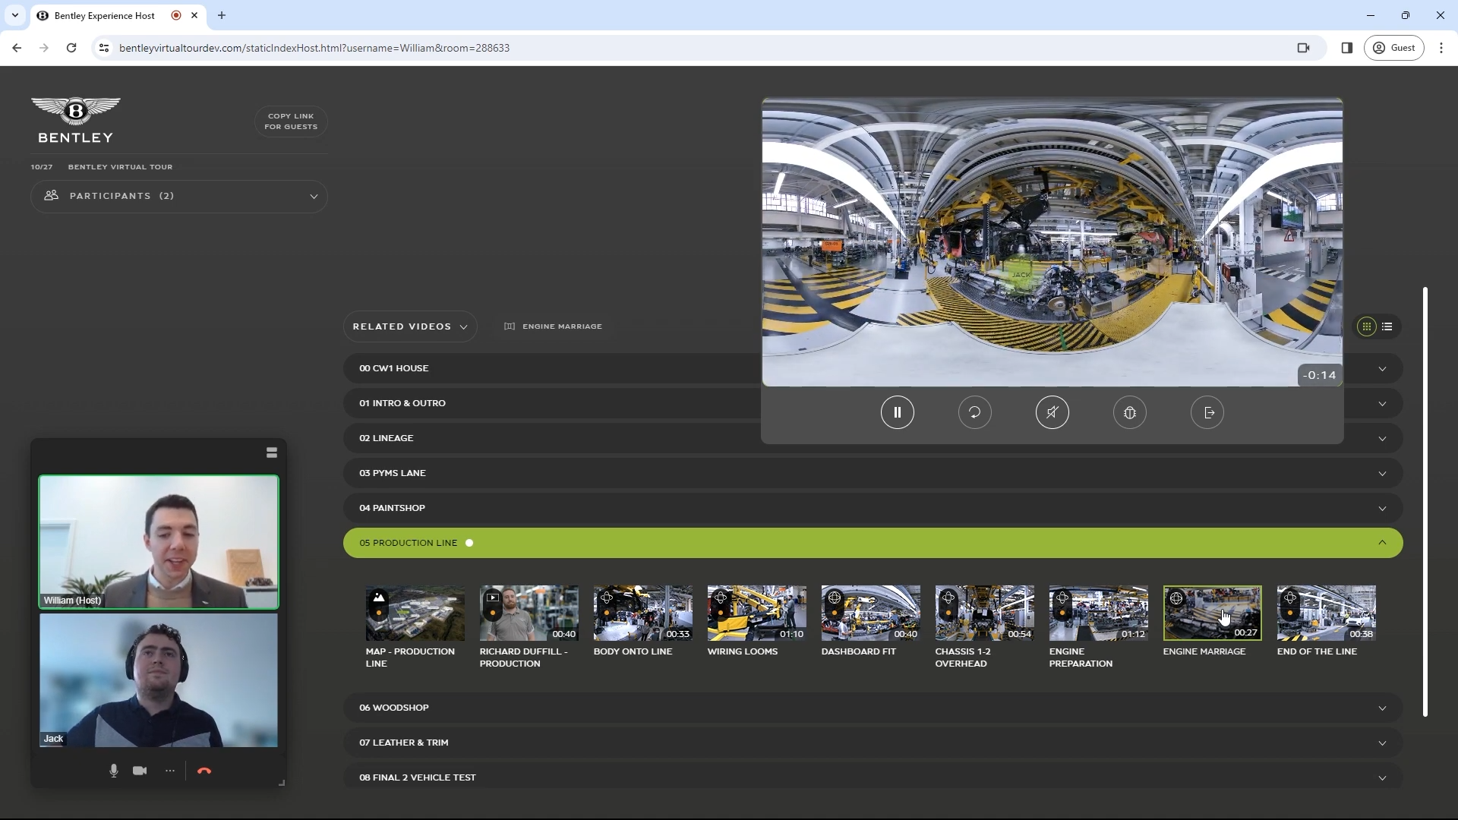Viewport: 1458px width, 820px height.
Task: Click the Bentley Virtual Tour heading
Action: tap(120, 167)
